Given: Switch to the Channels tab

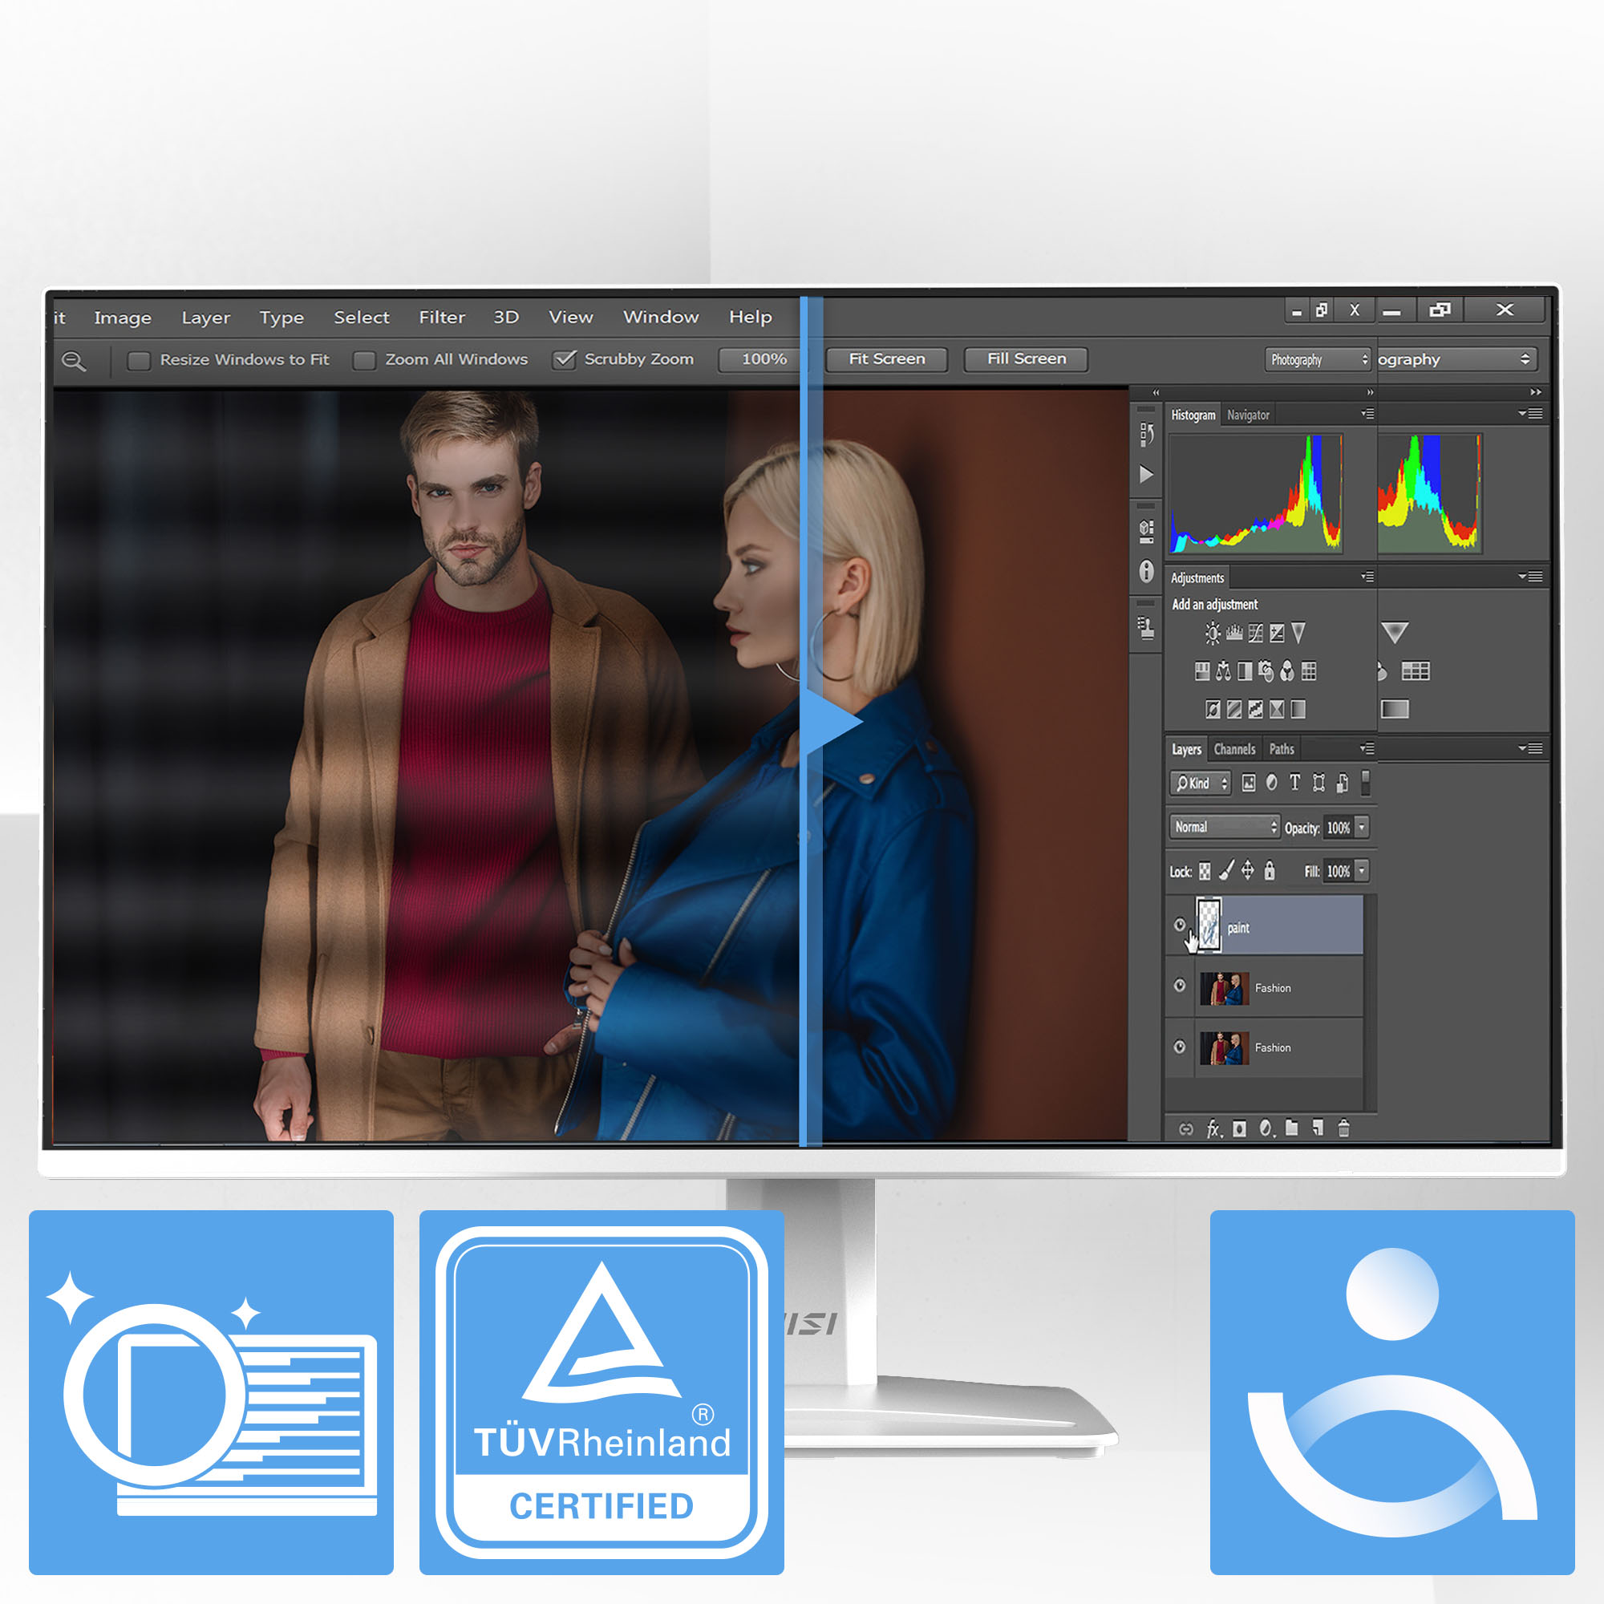Looking at the screenshot, I should 1233,749.
